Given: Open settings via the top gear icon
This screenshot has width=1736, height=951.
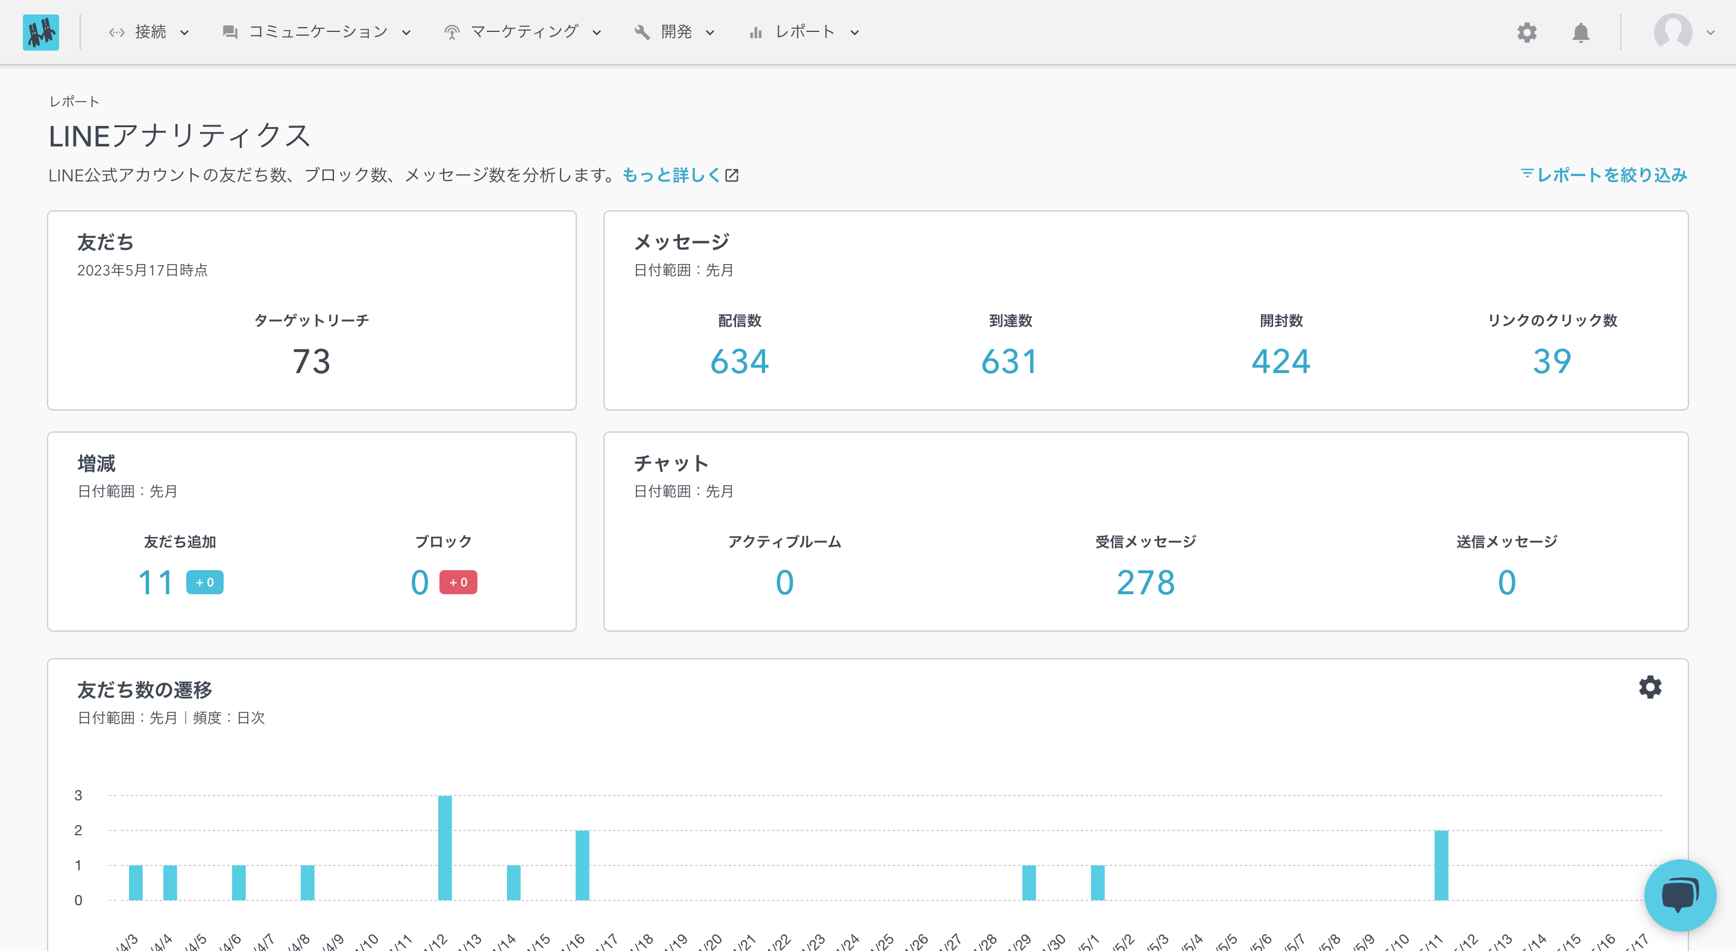Looking at the screenshot, I should (1526, 33).
